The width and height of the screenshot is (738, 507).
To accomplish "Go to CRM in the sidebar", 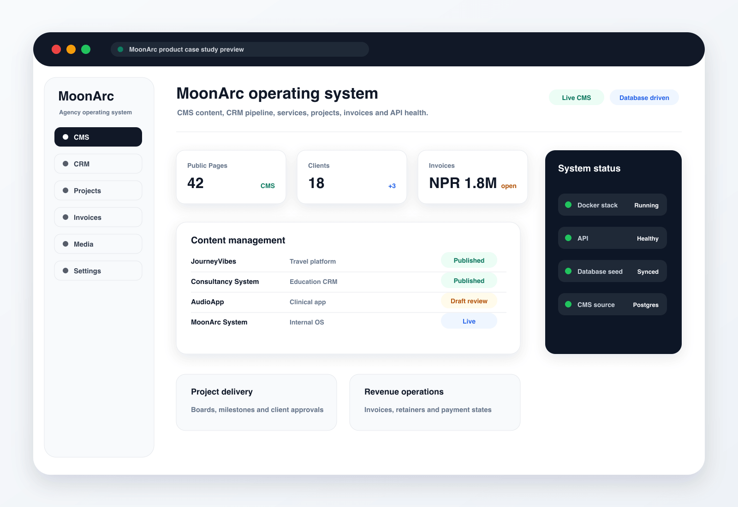I will [98, 164].
